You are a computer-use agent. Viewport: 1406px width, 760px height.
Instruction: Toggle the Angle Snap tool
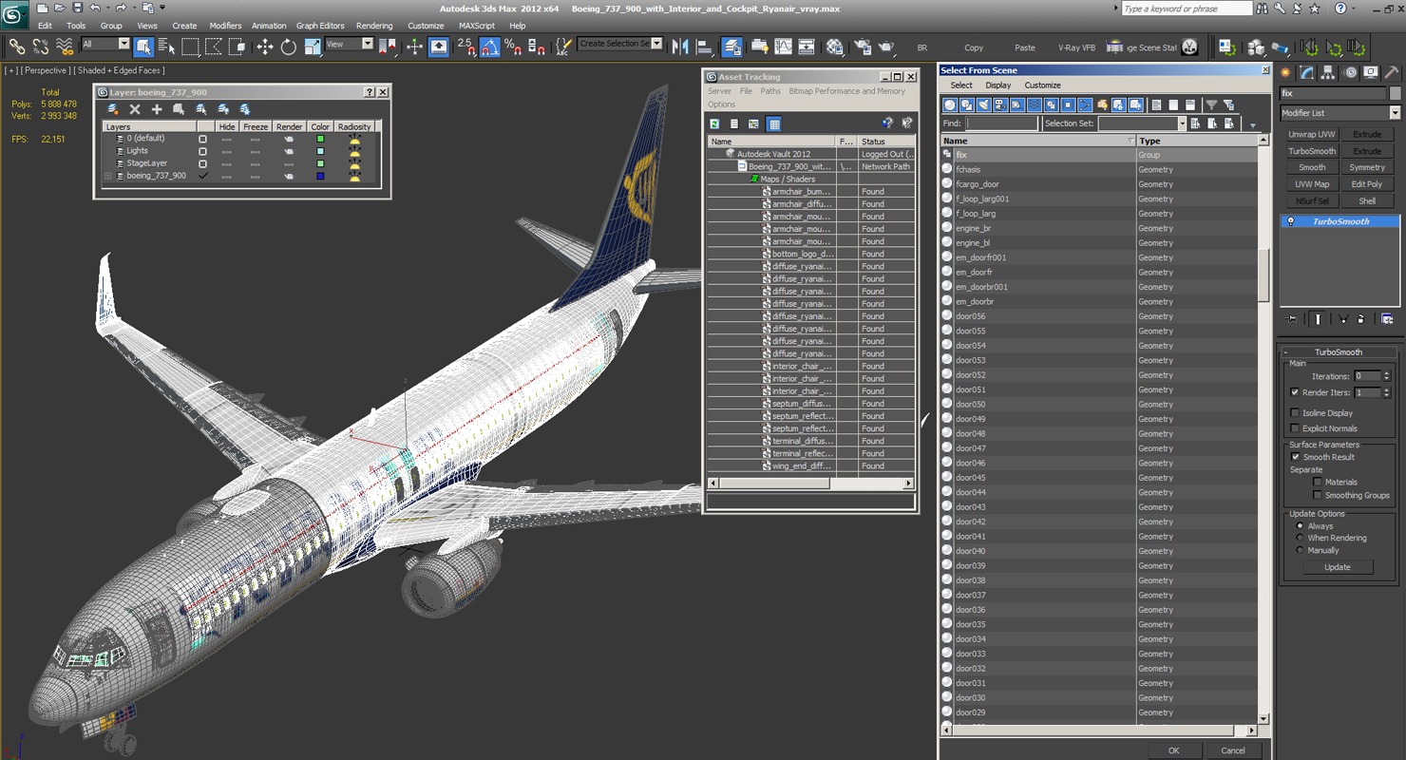(489, 46)
